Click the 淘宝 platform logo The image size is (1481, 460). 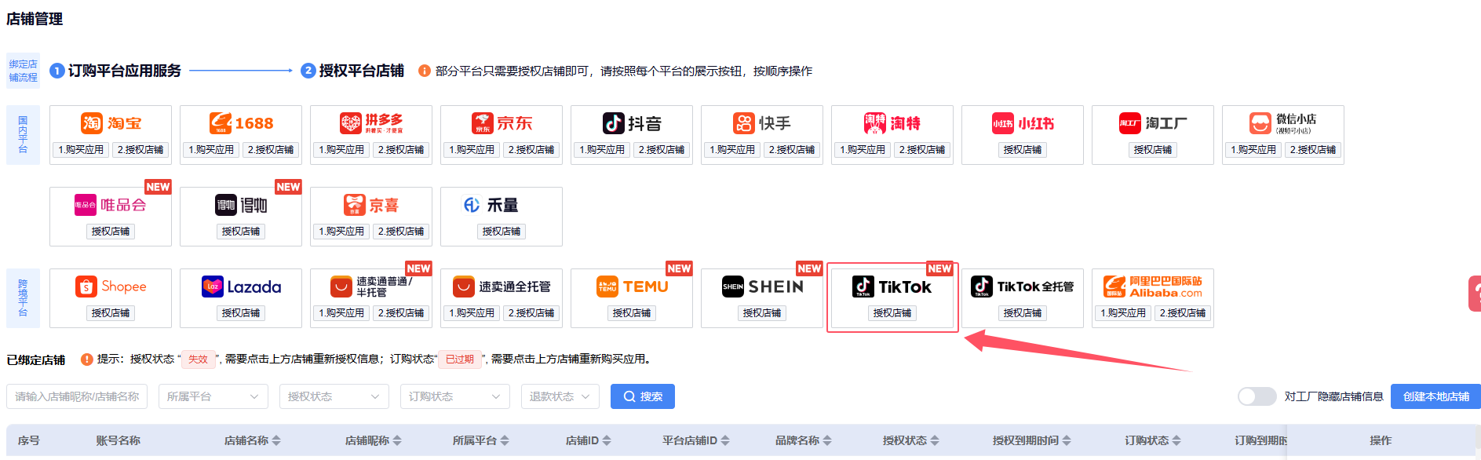tap(111, 123)
